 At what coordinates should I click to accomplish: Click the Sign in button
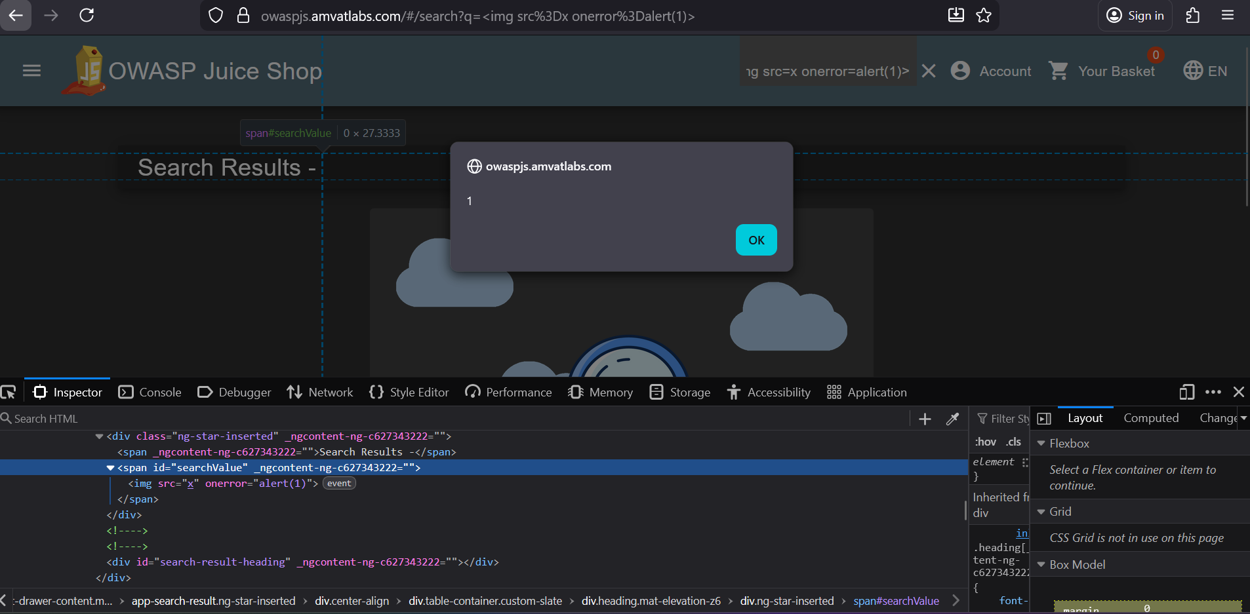click(1135, 16)
